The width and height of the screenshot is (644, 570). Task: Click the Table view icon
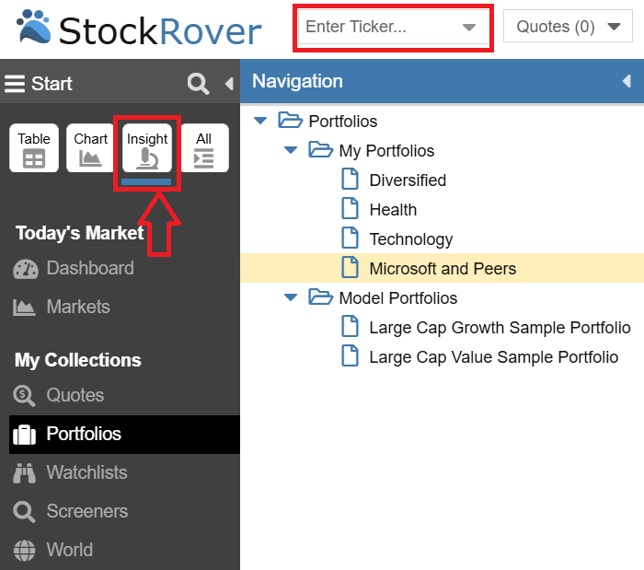coord(34,148)
